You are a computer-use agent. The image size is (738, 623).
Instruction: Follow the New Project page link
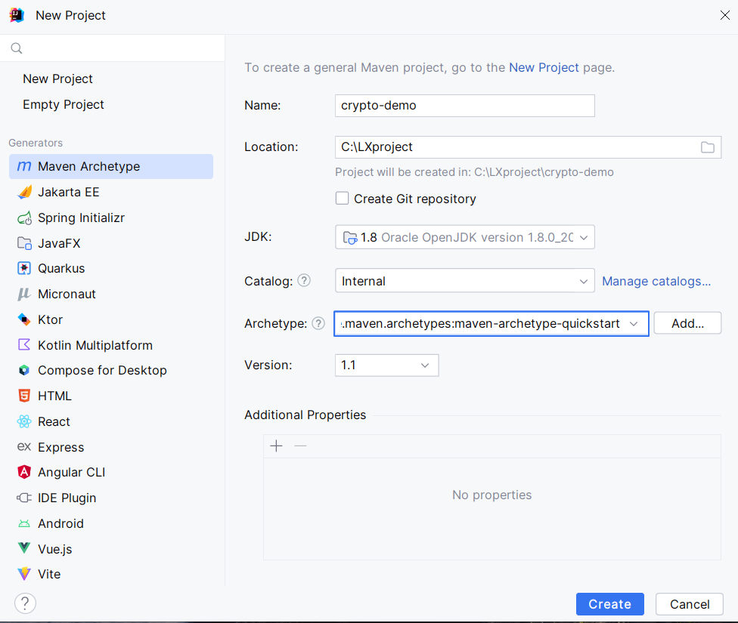click(x=544, y=68)
